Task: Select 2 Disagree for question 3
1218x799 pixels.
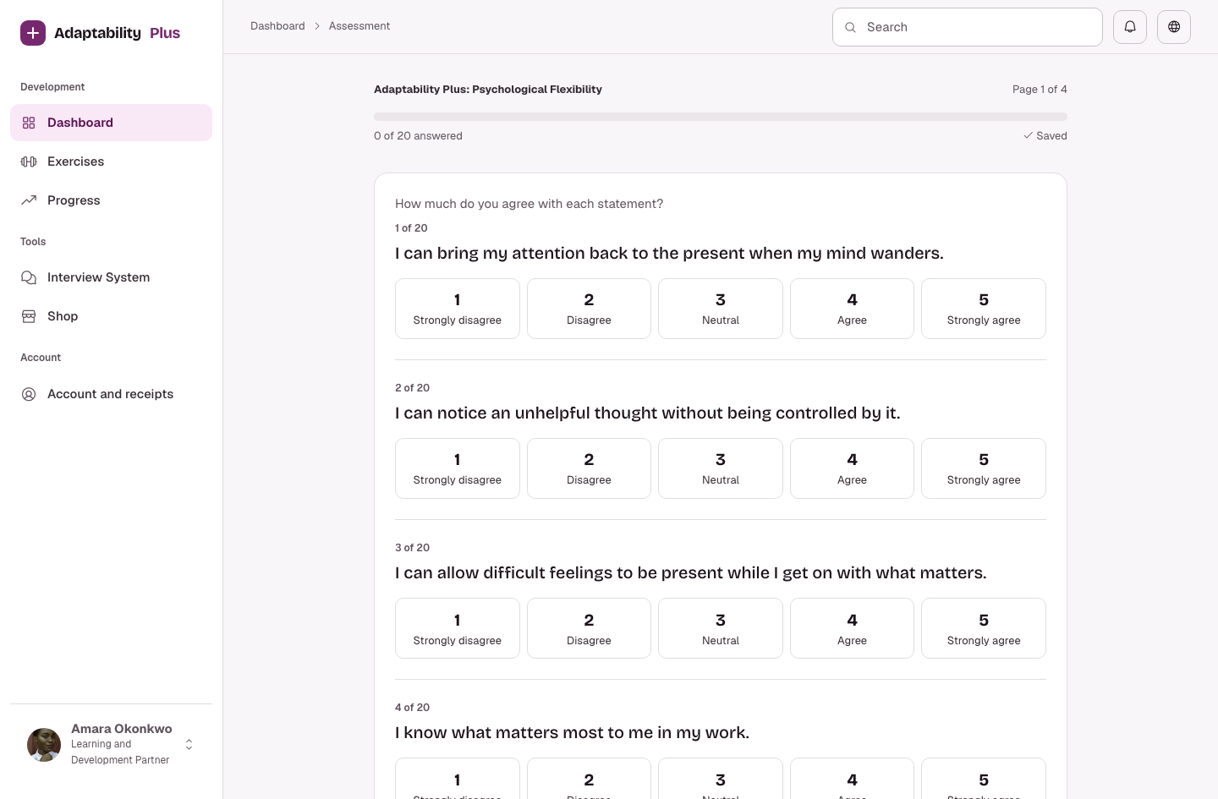Action: pyautogui.click(x=589, y=628)
